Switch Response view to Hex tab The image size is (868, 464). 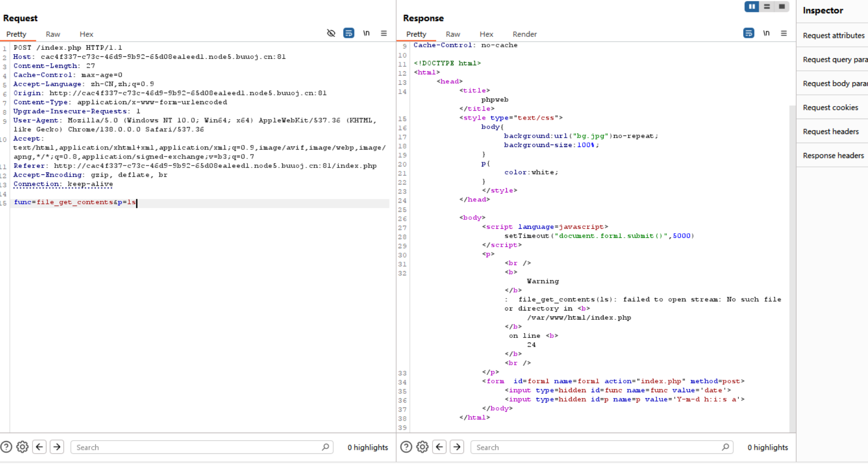click(x=486, y=34)
